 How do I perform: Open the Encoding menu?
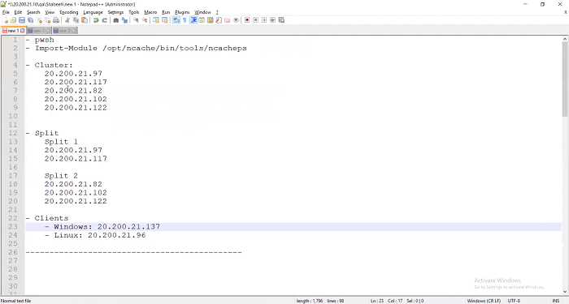(x=69, y=12)
